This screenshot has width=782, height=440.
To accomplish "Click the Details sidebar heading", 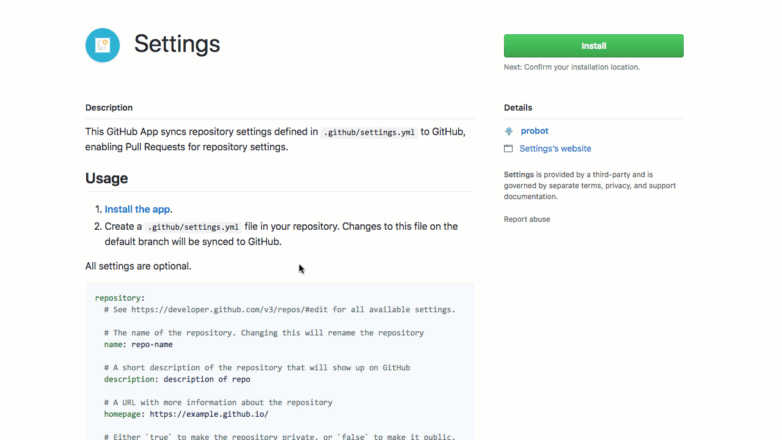I will 518,108.
